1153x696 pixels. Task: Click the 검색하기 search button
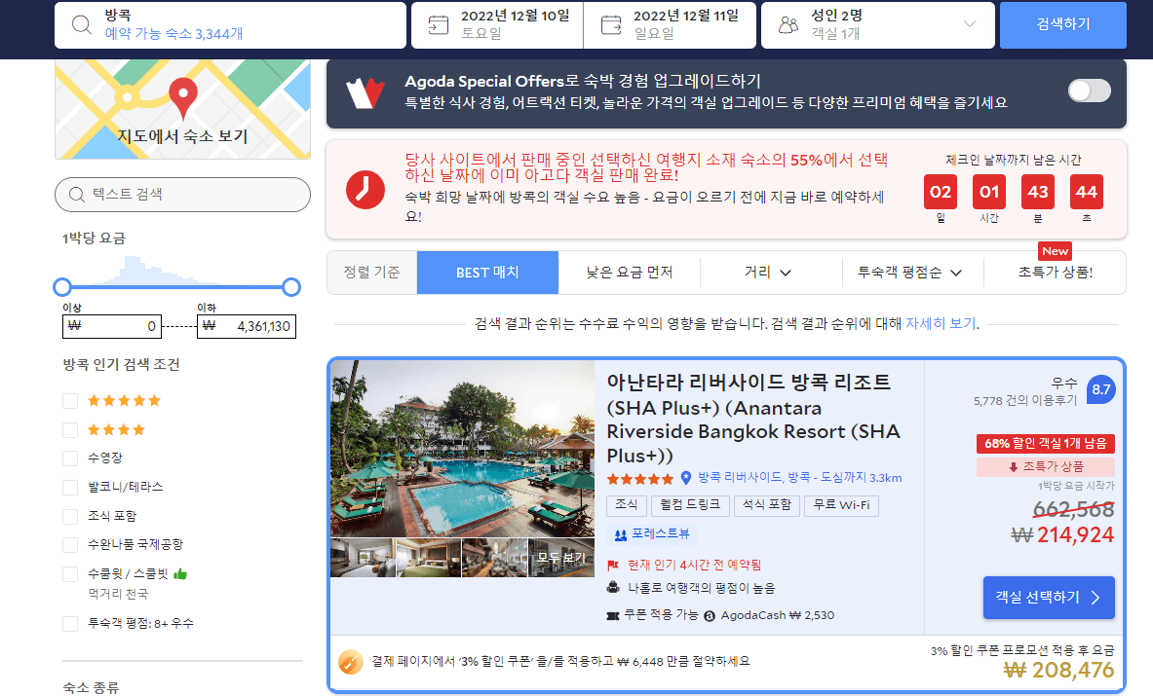pyautogui.click(x=1063, y=24)
